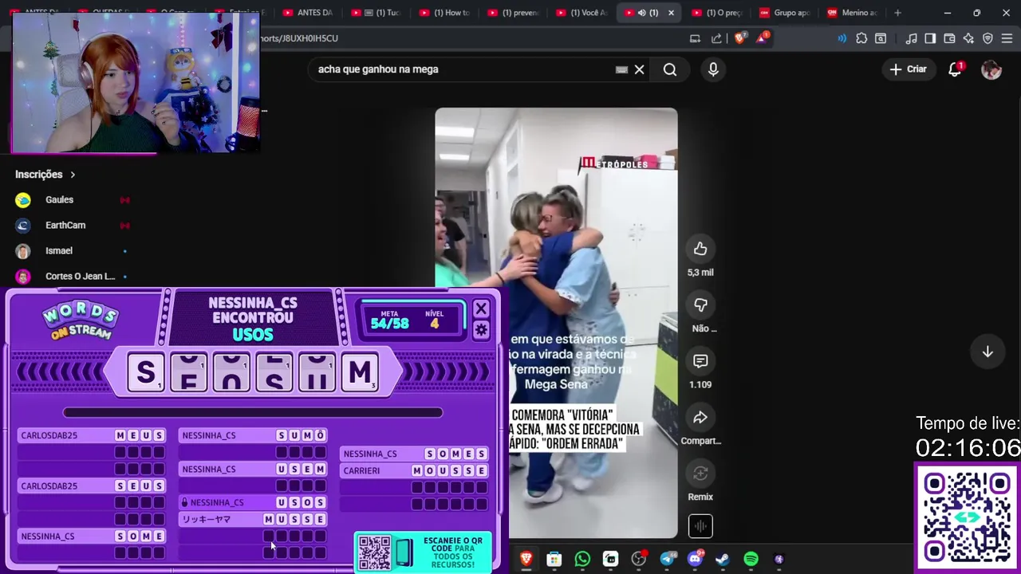The width and height of the screenshot is (1021, 574).
Task: Open Discord from the taskbar
Action: (695, 560)
